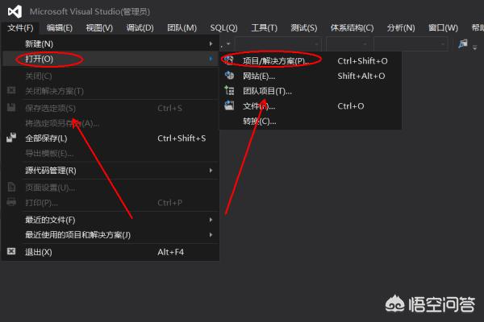Image resolution: width=484 pixels, height=322 pixels.
Task: Open the Debug (调试) menu
Action: click(140, 27)
